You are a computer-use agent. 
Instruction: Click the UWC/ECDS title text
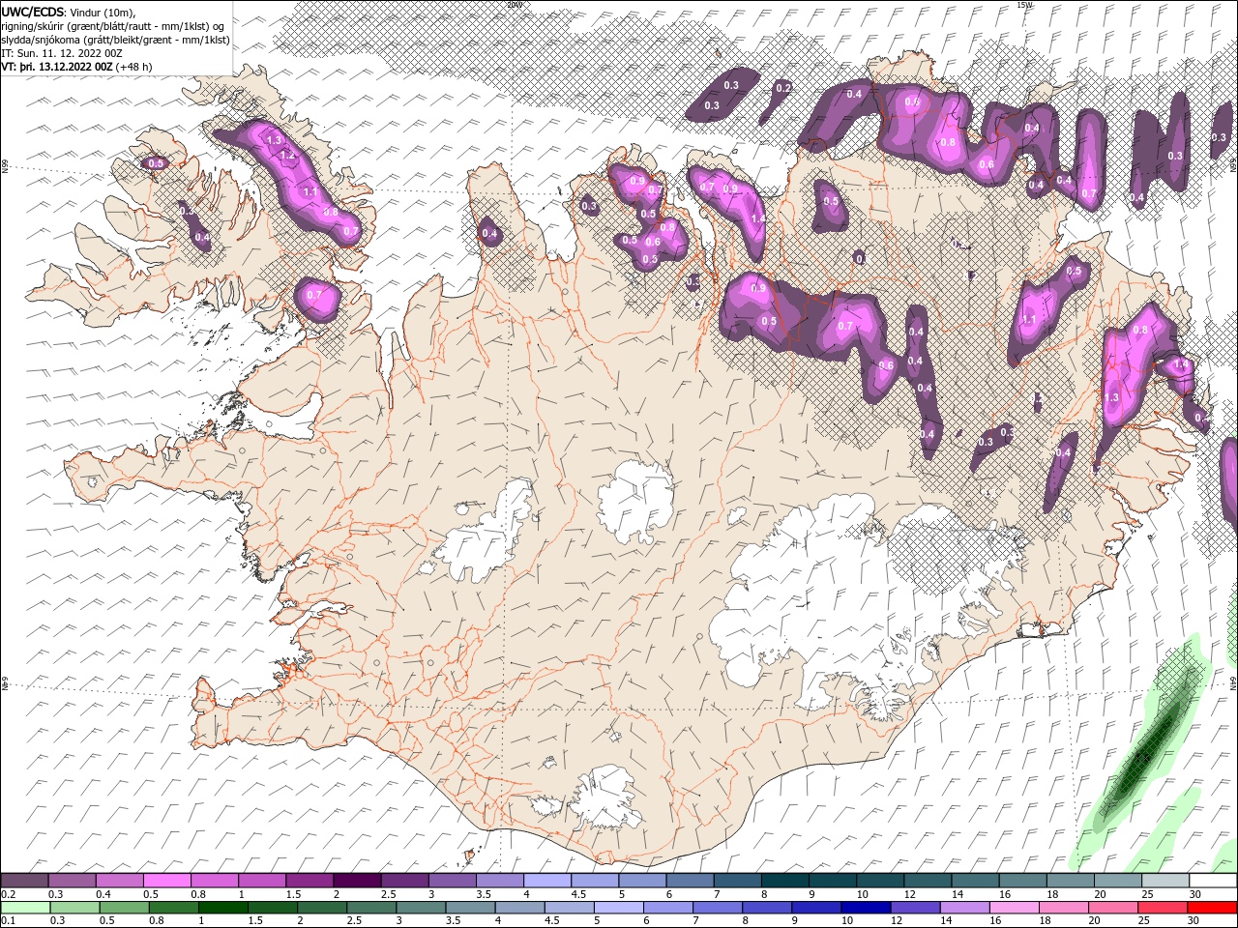(x=33, y=12)
